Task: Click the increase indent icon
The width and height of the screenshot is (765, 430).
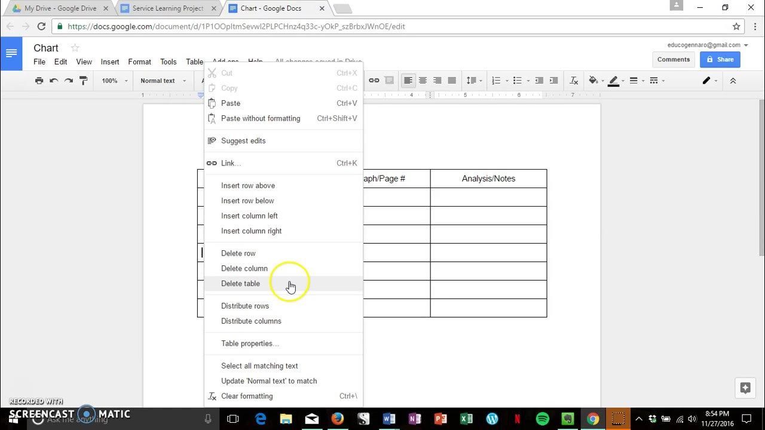Action: (554, 81)
